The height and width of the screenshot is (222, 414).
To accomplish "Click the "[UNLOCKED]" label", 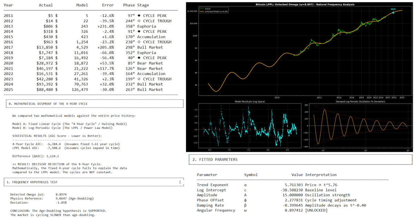I will pyautogui.click(x=316, y=210).
